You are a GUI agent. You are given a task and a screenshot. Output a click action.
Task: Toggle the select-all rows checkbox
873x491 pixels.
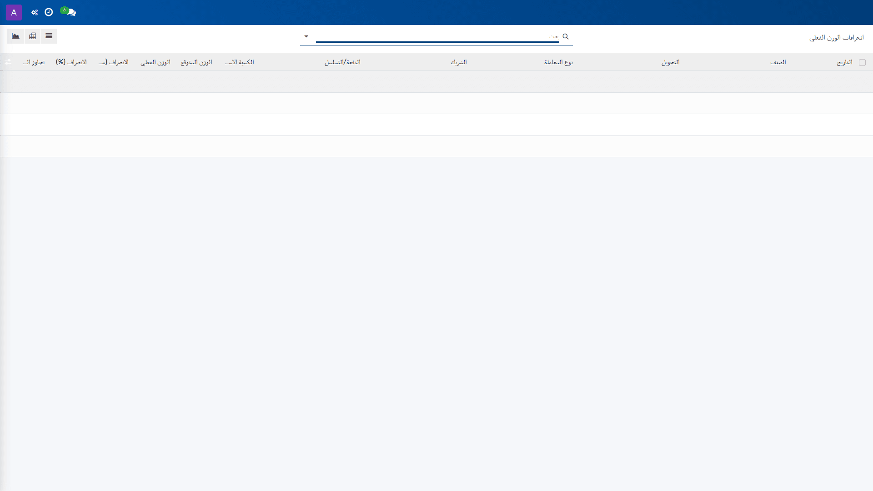pos(862,63)
